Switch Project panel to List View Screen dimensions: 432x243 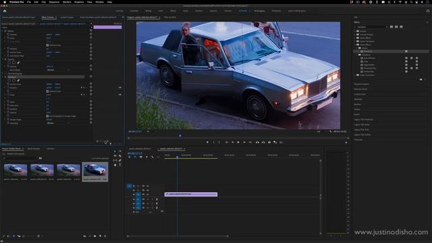pyautogui.click(x=9, y=236)
